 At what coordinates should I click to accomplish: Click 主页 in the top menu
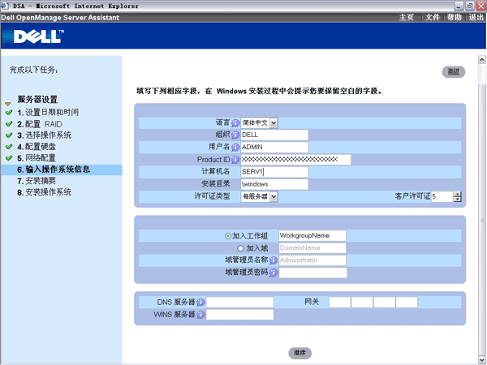[x=407, y=17]
